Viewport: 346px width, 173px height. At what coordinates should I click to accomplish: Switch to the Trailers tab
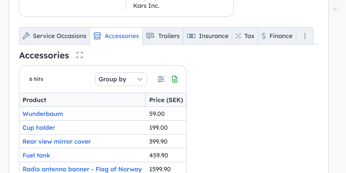pyautogui.click(x=163, y=36)
